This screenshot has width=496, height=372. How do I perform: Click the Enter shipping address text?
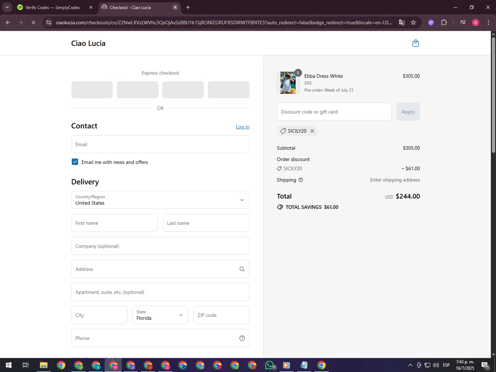tap(395, 180)
